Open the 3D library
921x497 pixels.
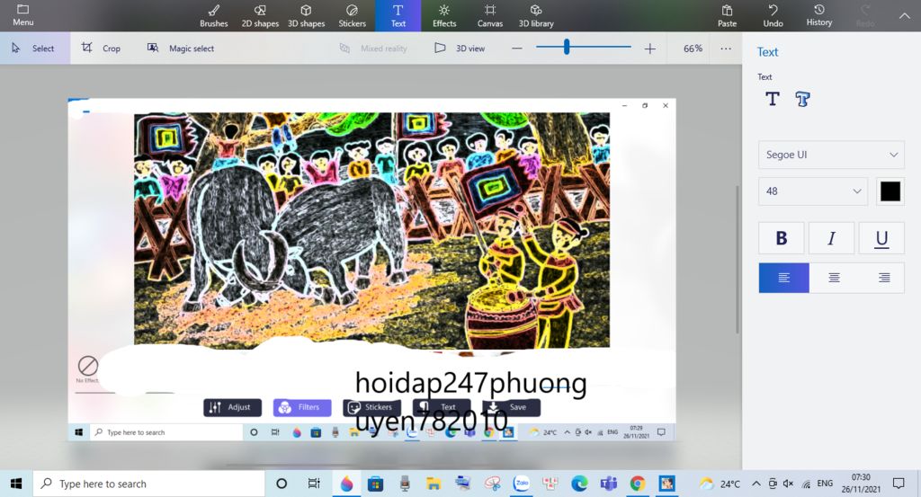coord(536,16)
